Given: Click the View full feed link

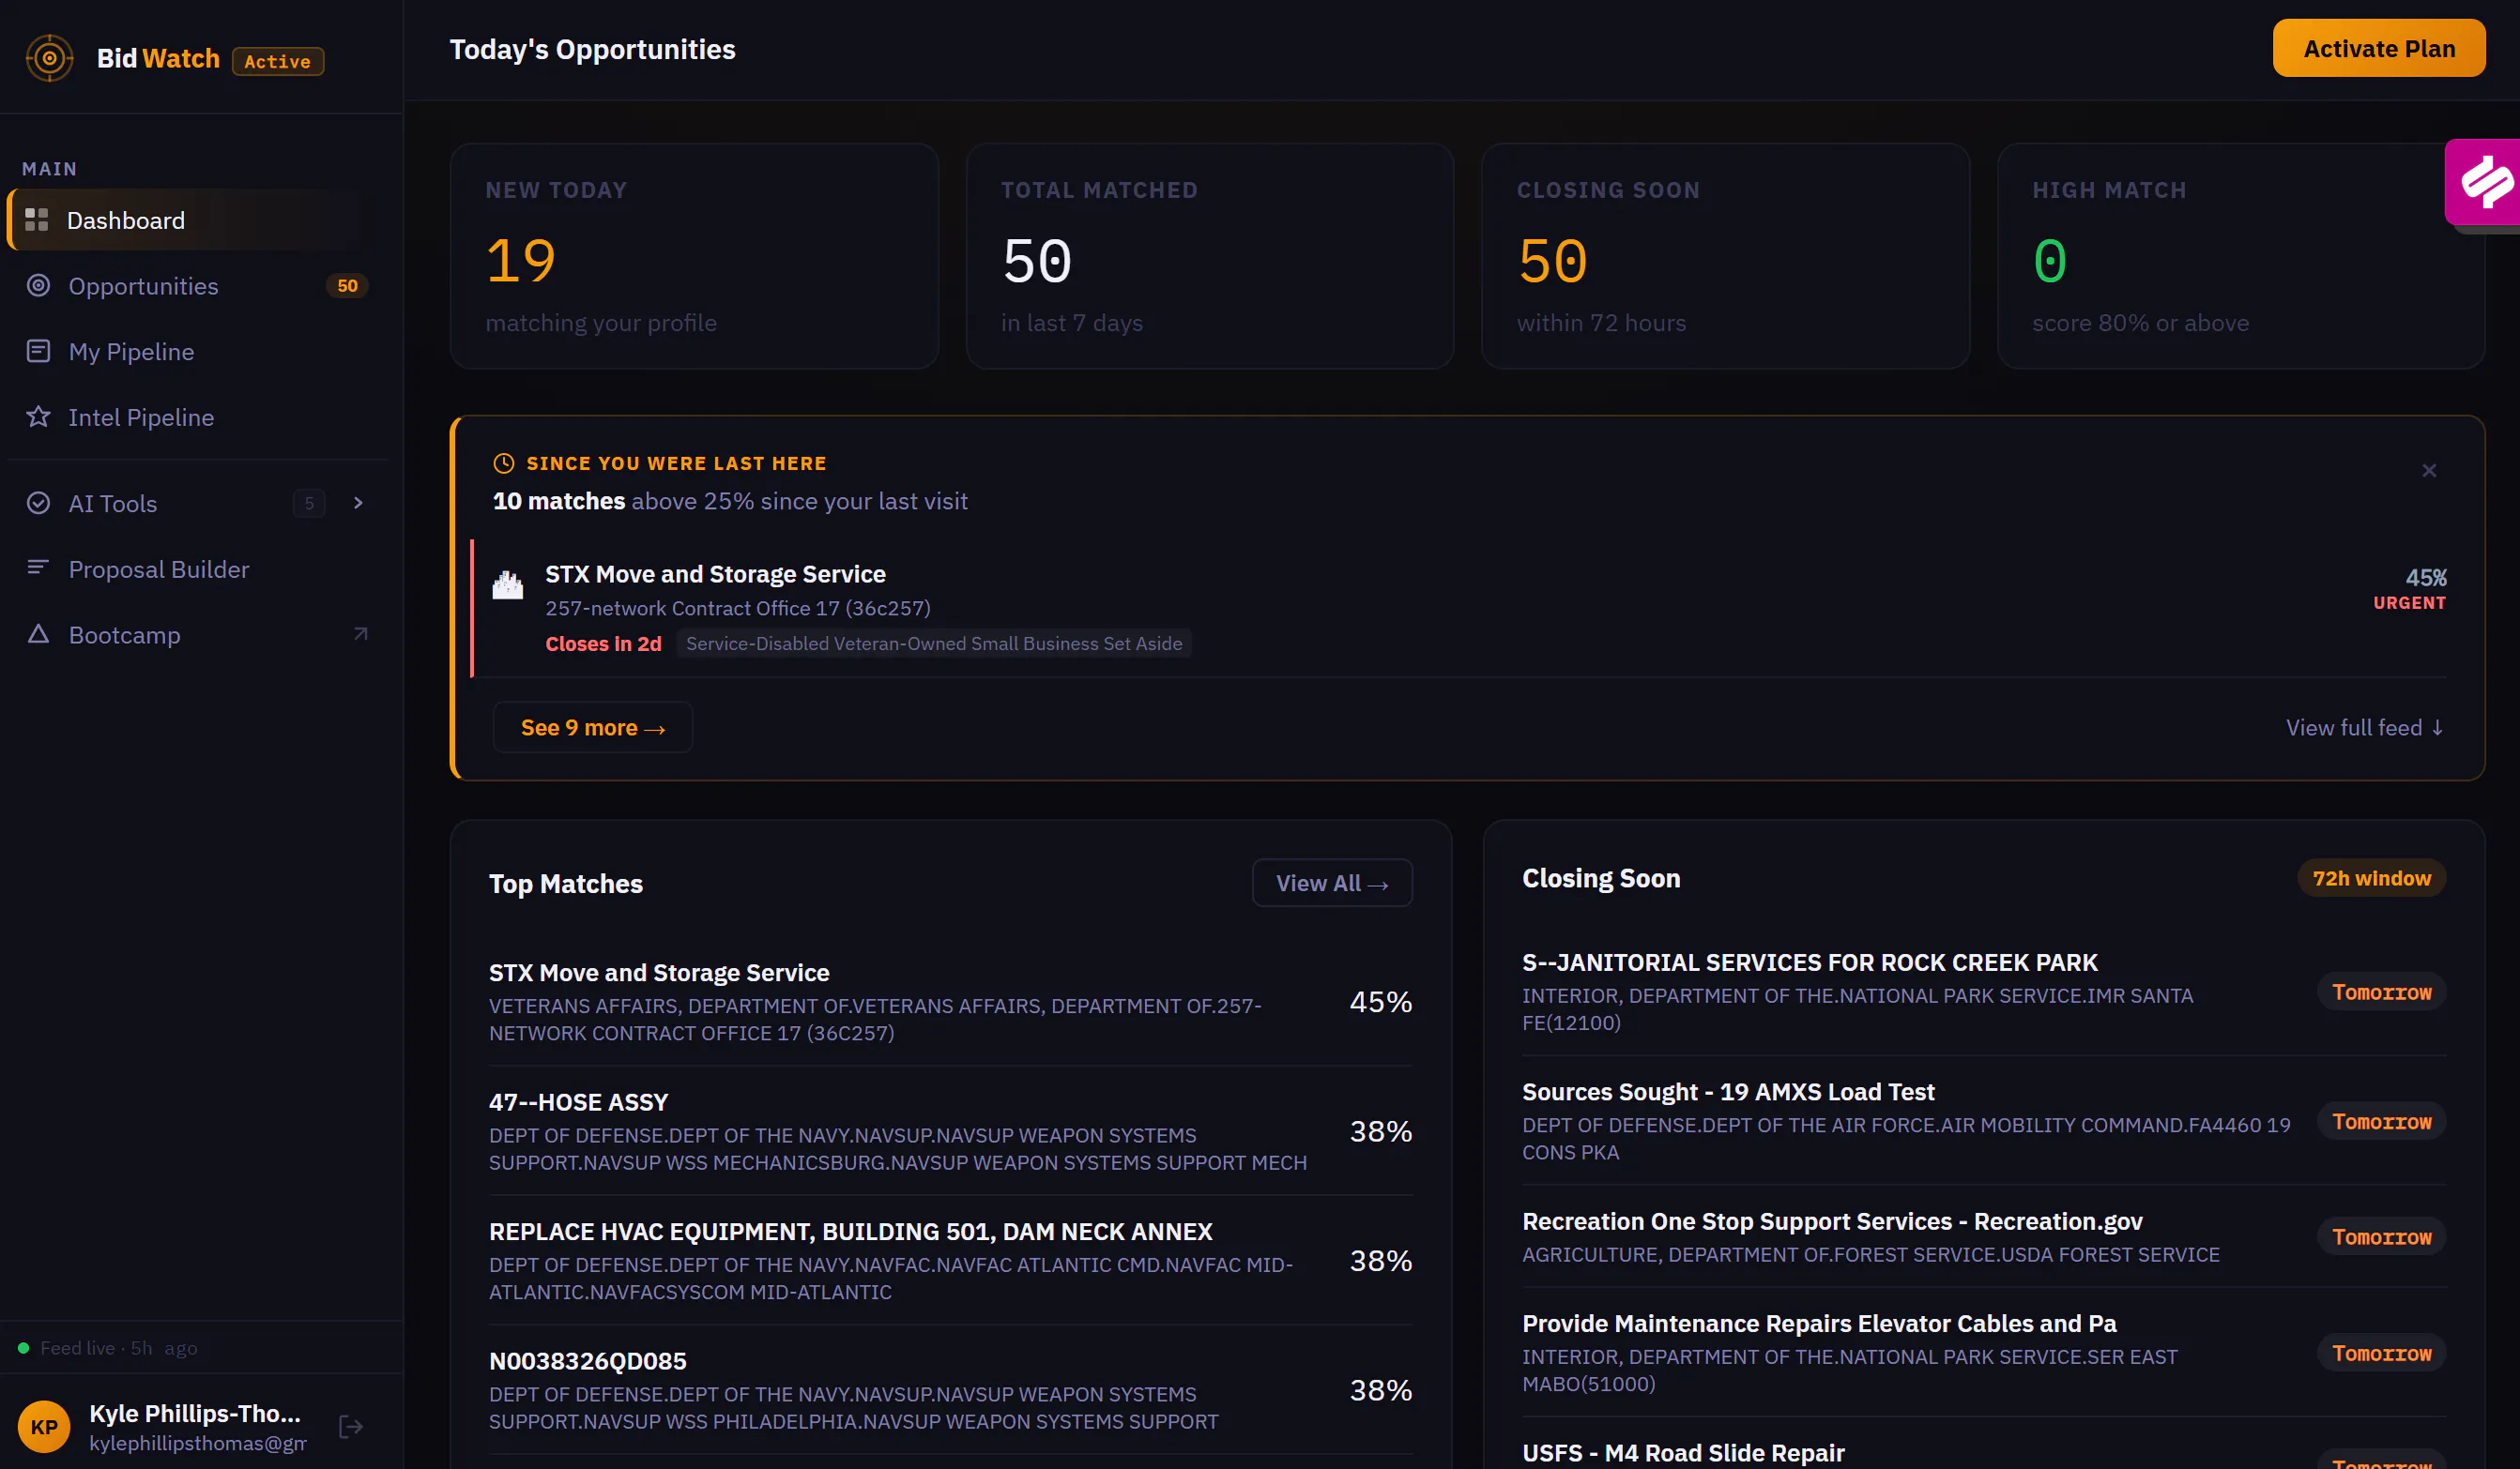Looking at the screenshot, I should [2365, 728].
